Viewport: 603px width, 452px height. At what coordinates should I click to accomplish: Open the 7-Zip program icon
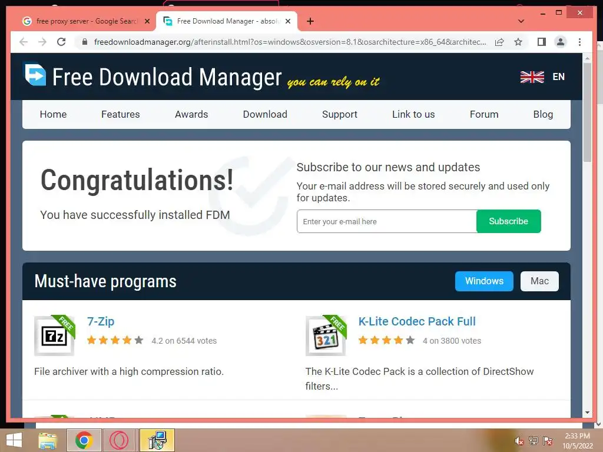pos(55,335)
